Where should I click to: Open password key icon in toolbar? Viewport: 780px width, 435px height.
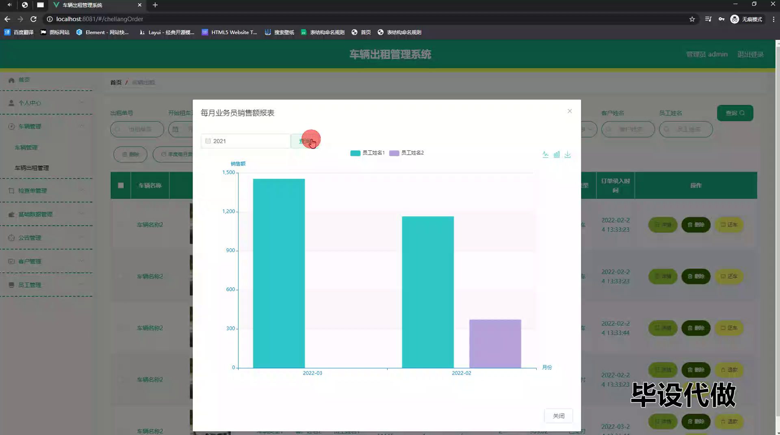[721, 19]
